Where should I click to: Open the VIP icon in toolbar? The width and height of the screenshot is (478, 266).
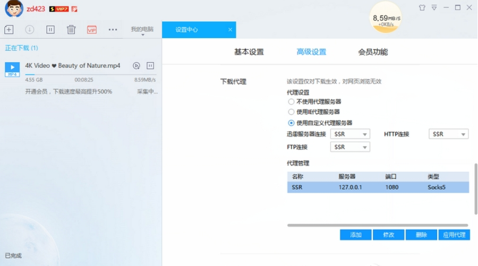point(92,30)
